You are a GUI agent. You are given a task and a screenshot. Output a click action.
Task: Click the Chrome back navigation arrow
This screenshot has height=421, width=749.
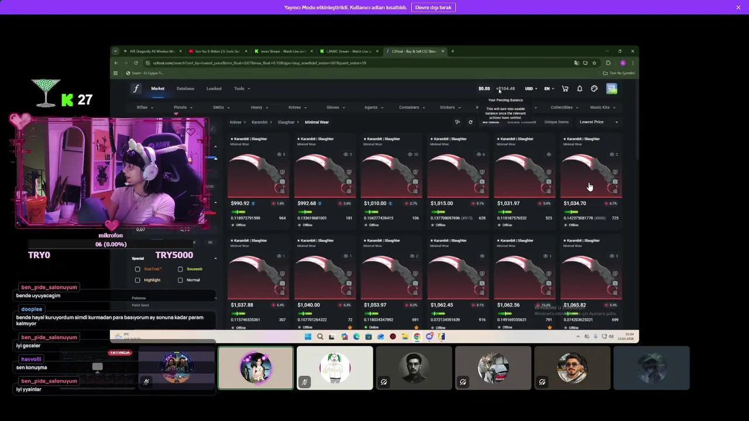[x=116, y=63]
